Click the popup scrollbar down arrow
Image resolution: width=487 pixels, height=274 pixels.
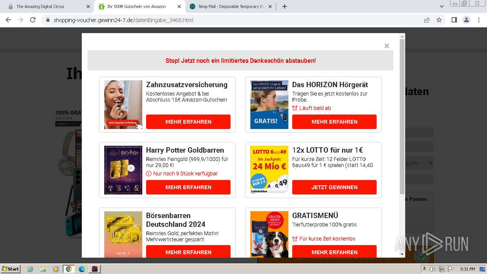click(x=402, y=254)
